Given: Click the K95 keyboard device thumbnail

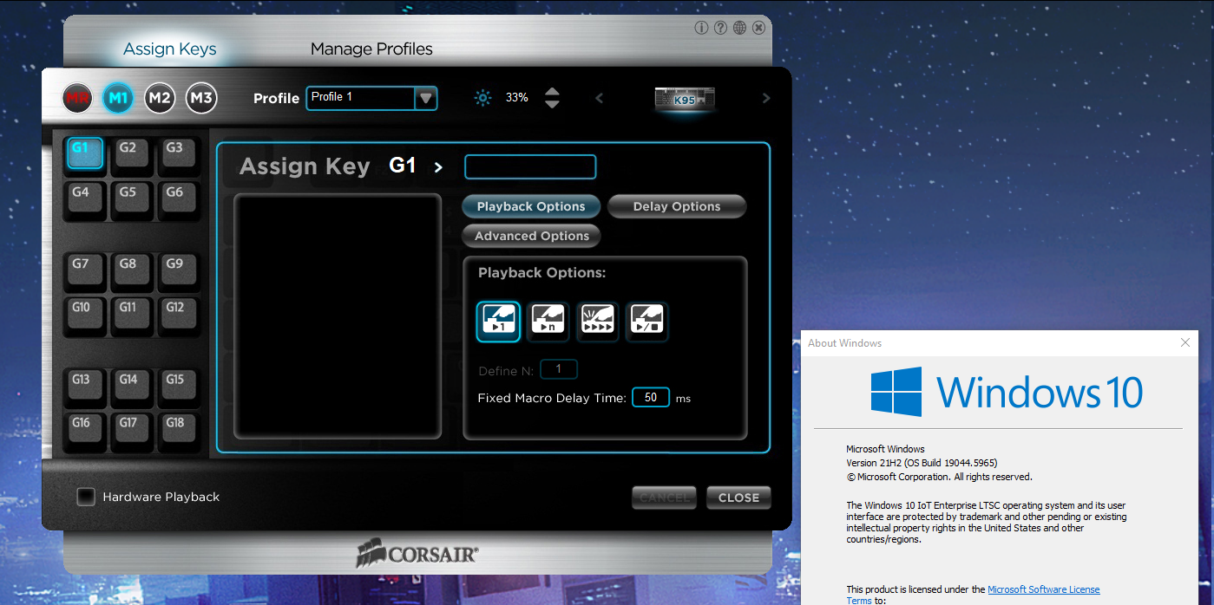Looking at the screenshot, I should coord(685,98).
